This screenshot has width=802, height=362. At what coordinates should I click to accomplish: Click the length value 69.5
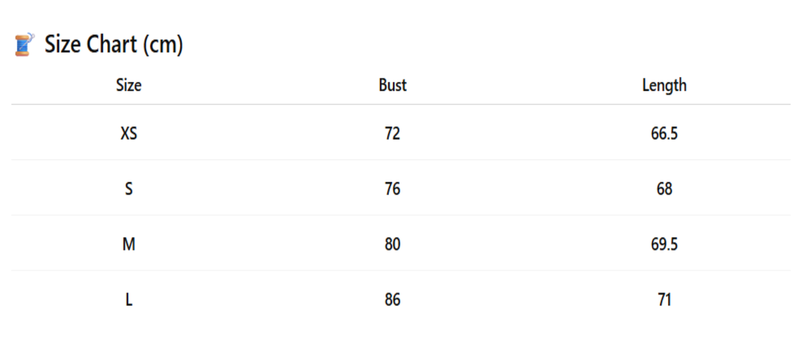[664, 244]
